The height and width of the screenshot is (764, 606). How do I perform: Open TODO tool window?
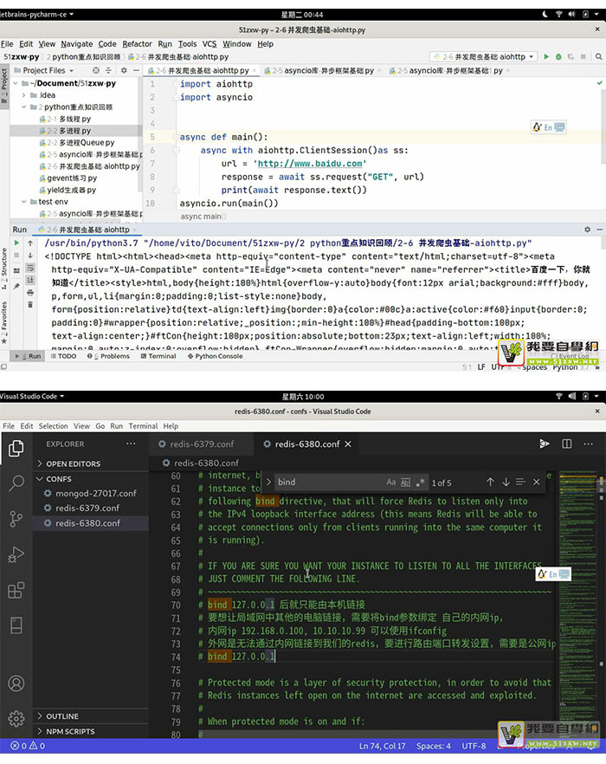pos(63,356)
